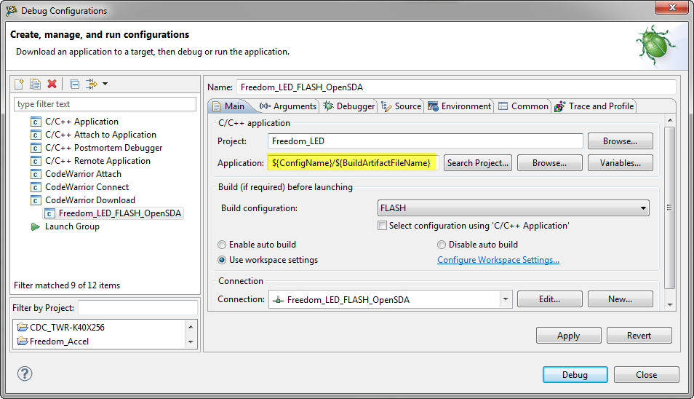Delete selected launch configuration with red X
This screenshot has height=399, width=694.
52,84
